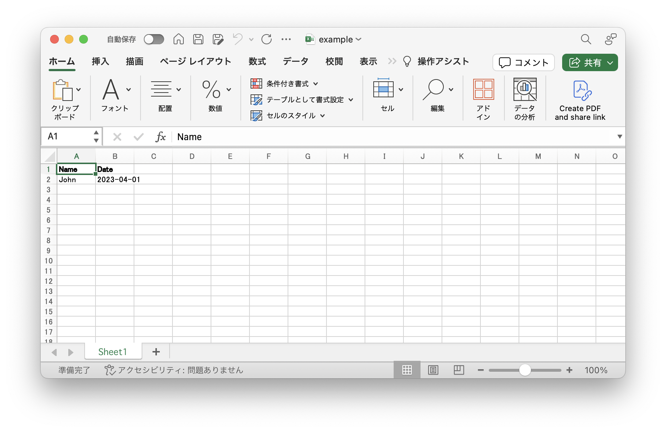Select cell A2 containing John
The image size is (666, 432).
(x=76, y=179)
